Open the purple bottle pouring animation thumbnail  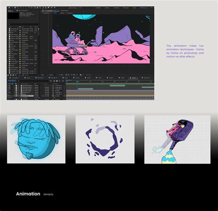(178, 139)
